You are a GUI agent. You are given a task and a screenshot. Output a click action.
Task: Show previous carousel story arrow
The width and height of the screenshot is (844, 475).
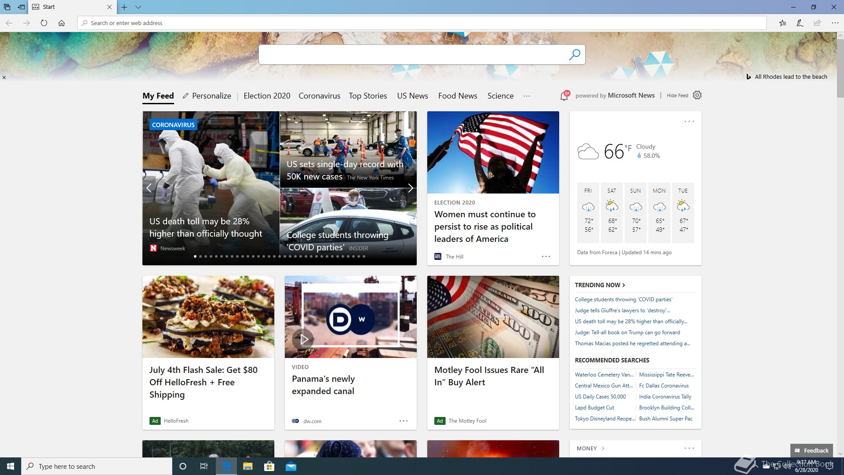tap(149, 188)
